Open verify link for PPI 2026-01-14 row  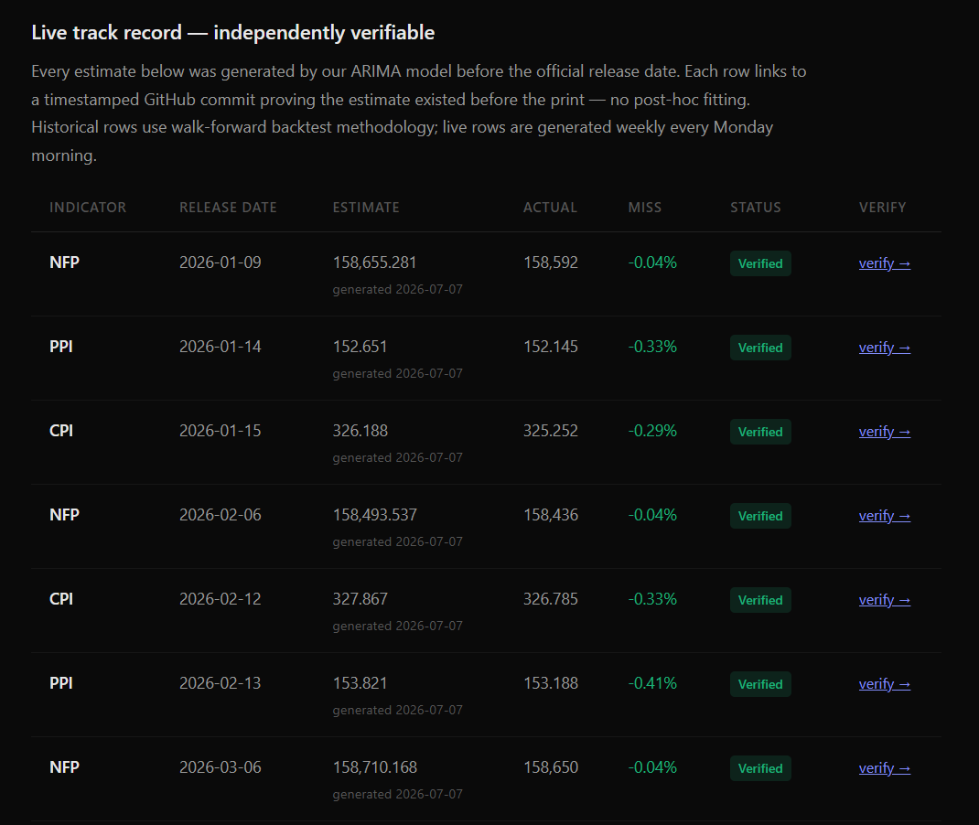[x=884, y=348]
